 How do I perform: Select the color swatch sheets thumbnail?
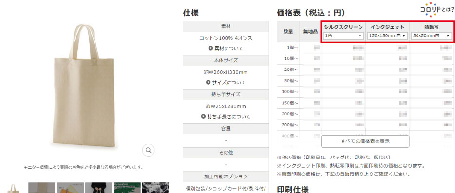[x=70, y=188]
